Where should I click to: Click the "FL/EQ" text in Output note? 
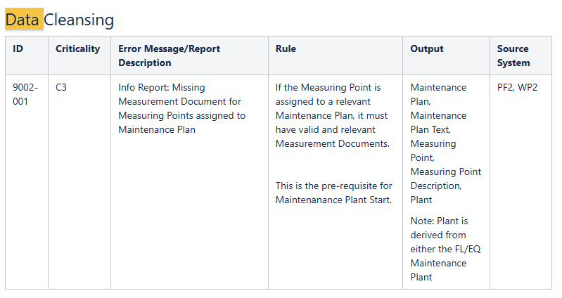466,249
